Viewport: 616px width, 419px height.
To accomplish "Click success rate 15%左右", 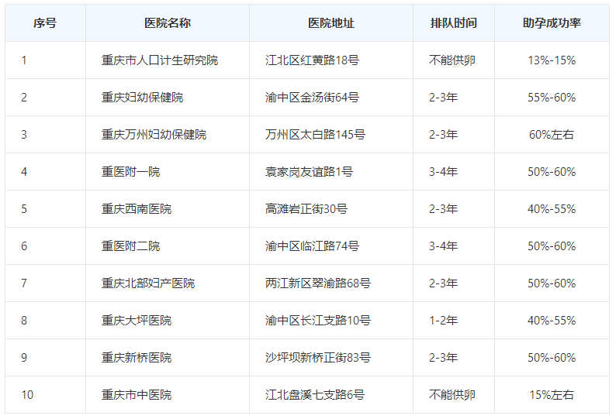I will (552, 395).
